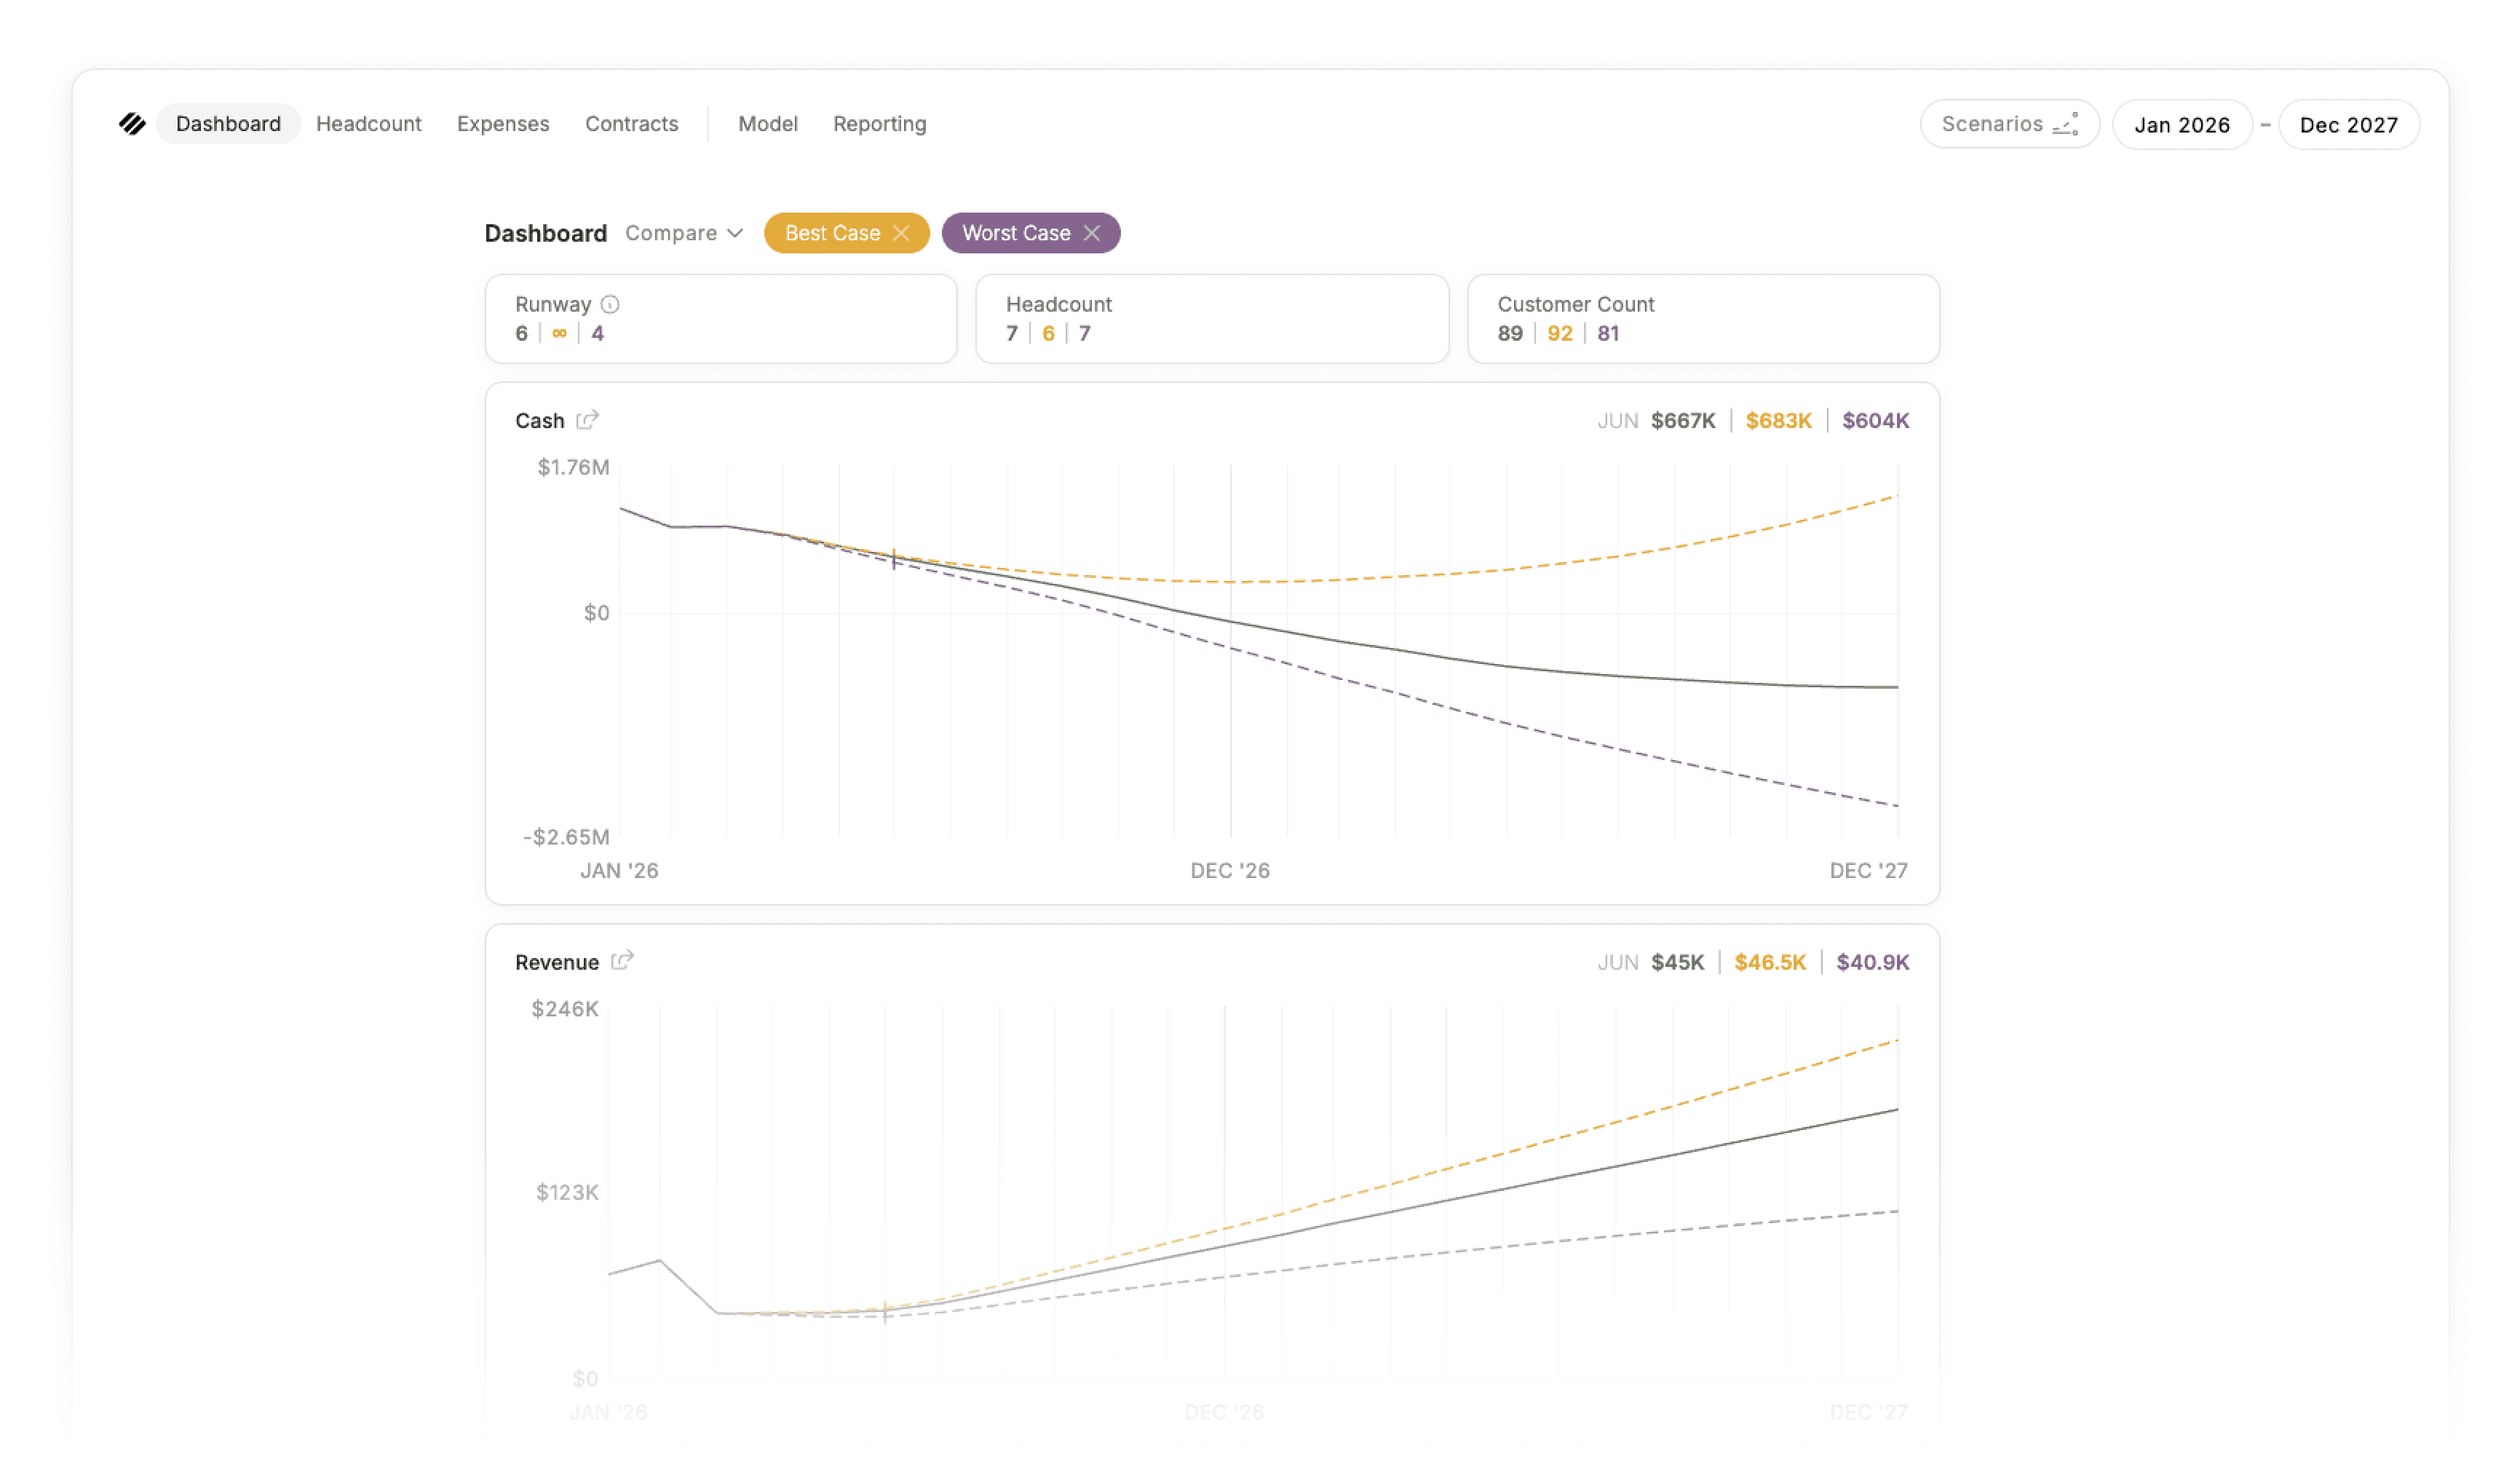The height and width of the screenshot is (1459, 2520).
Task: Open the Dec 2027 end date picker
Action: tap(2348, 125)
